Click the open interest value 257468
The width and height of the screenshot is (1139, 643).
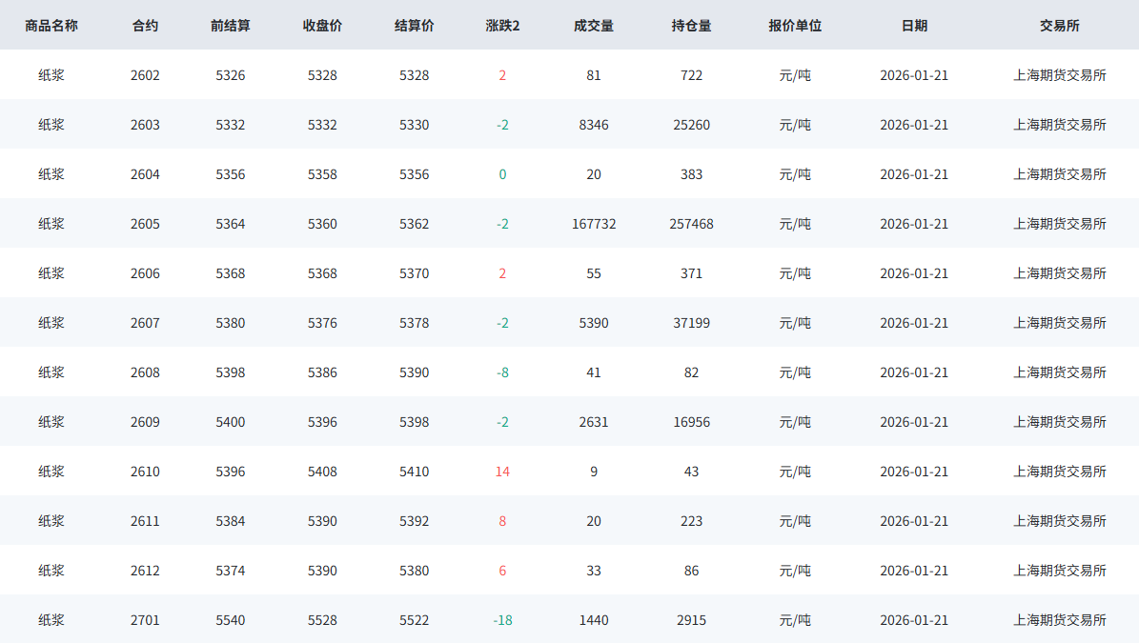pyautogui.click(x=691, y=224)
